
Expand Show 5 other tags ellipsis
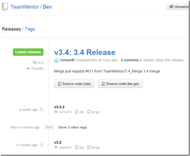click(49, 127)
